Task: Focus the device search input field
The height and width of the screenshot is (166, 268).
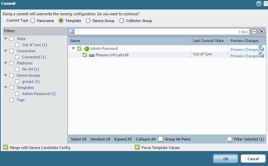Action: point(162,32)
